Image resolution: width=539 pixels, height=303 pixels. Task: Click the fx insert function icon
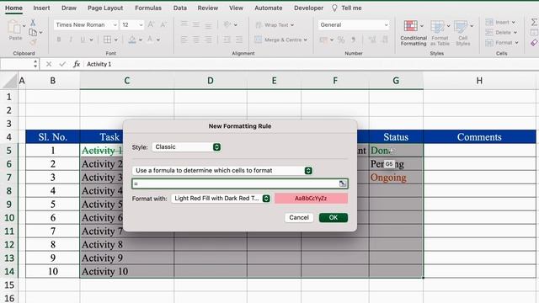(x=77, y=64)
